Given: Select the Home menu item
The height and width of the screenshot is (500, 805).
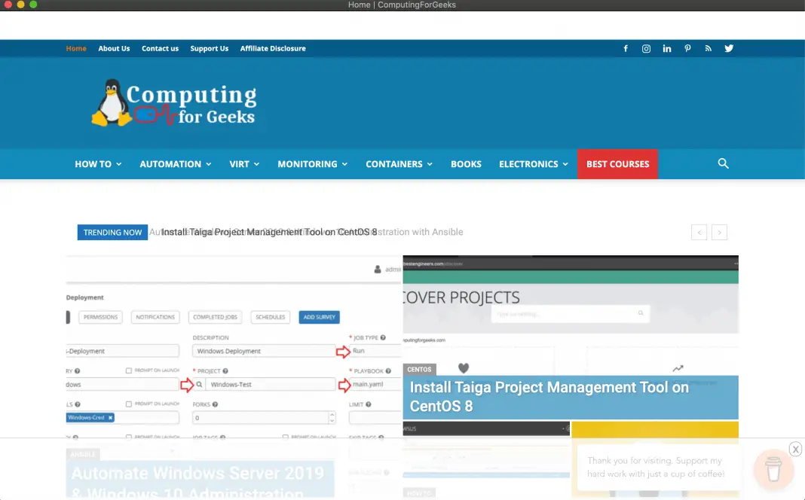Looking at the screenshot, I should coord(75,48).
